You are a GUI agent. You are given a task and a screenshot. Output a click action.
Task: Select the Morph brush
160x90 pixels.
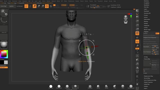pyautogui.click(x=98, y=87)
